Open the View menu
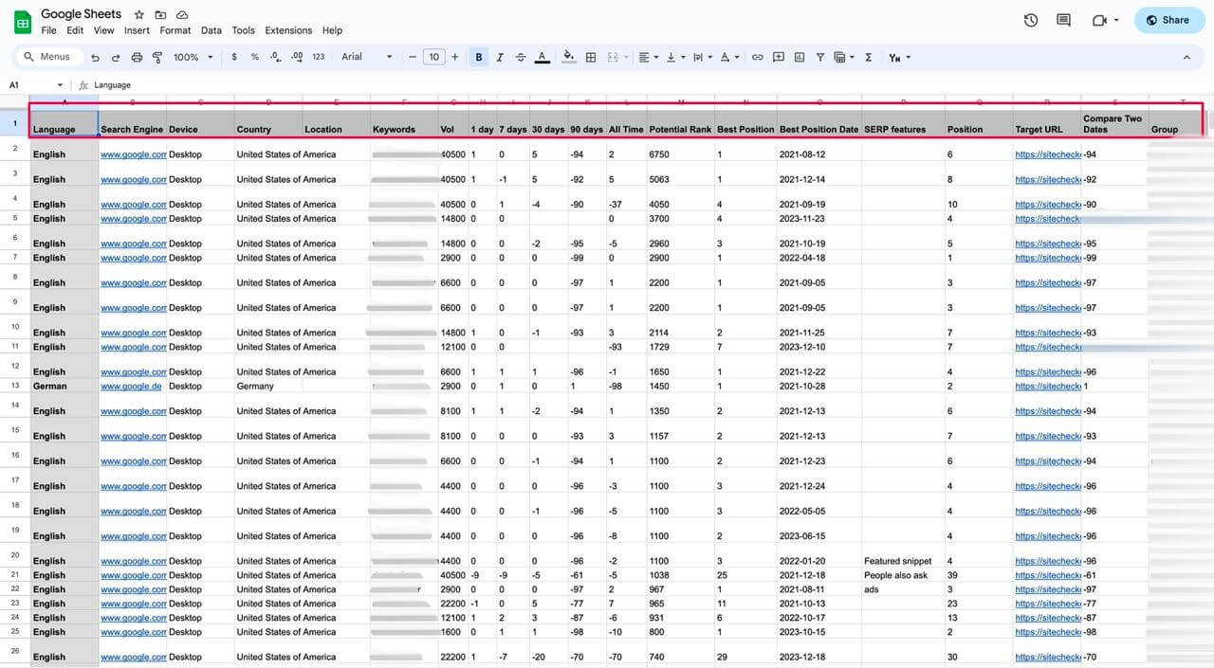 click(x=104, y=30)
